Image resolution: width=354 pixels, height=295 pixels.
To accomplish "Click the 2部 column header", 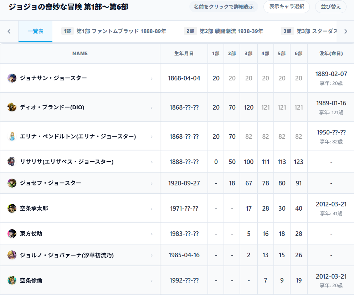I will (x=232, y=53).
